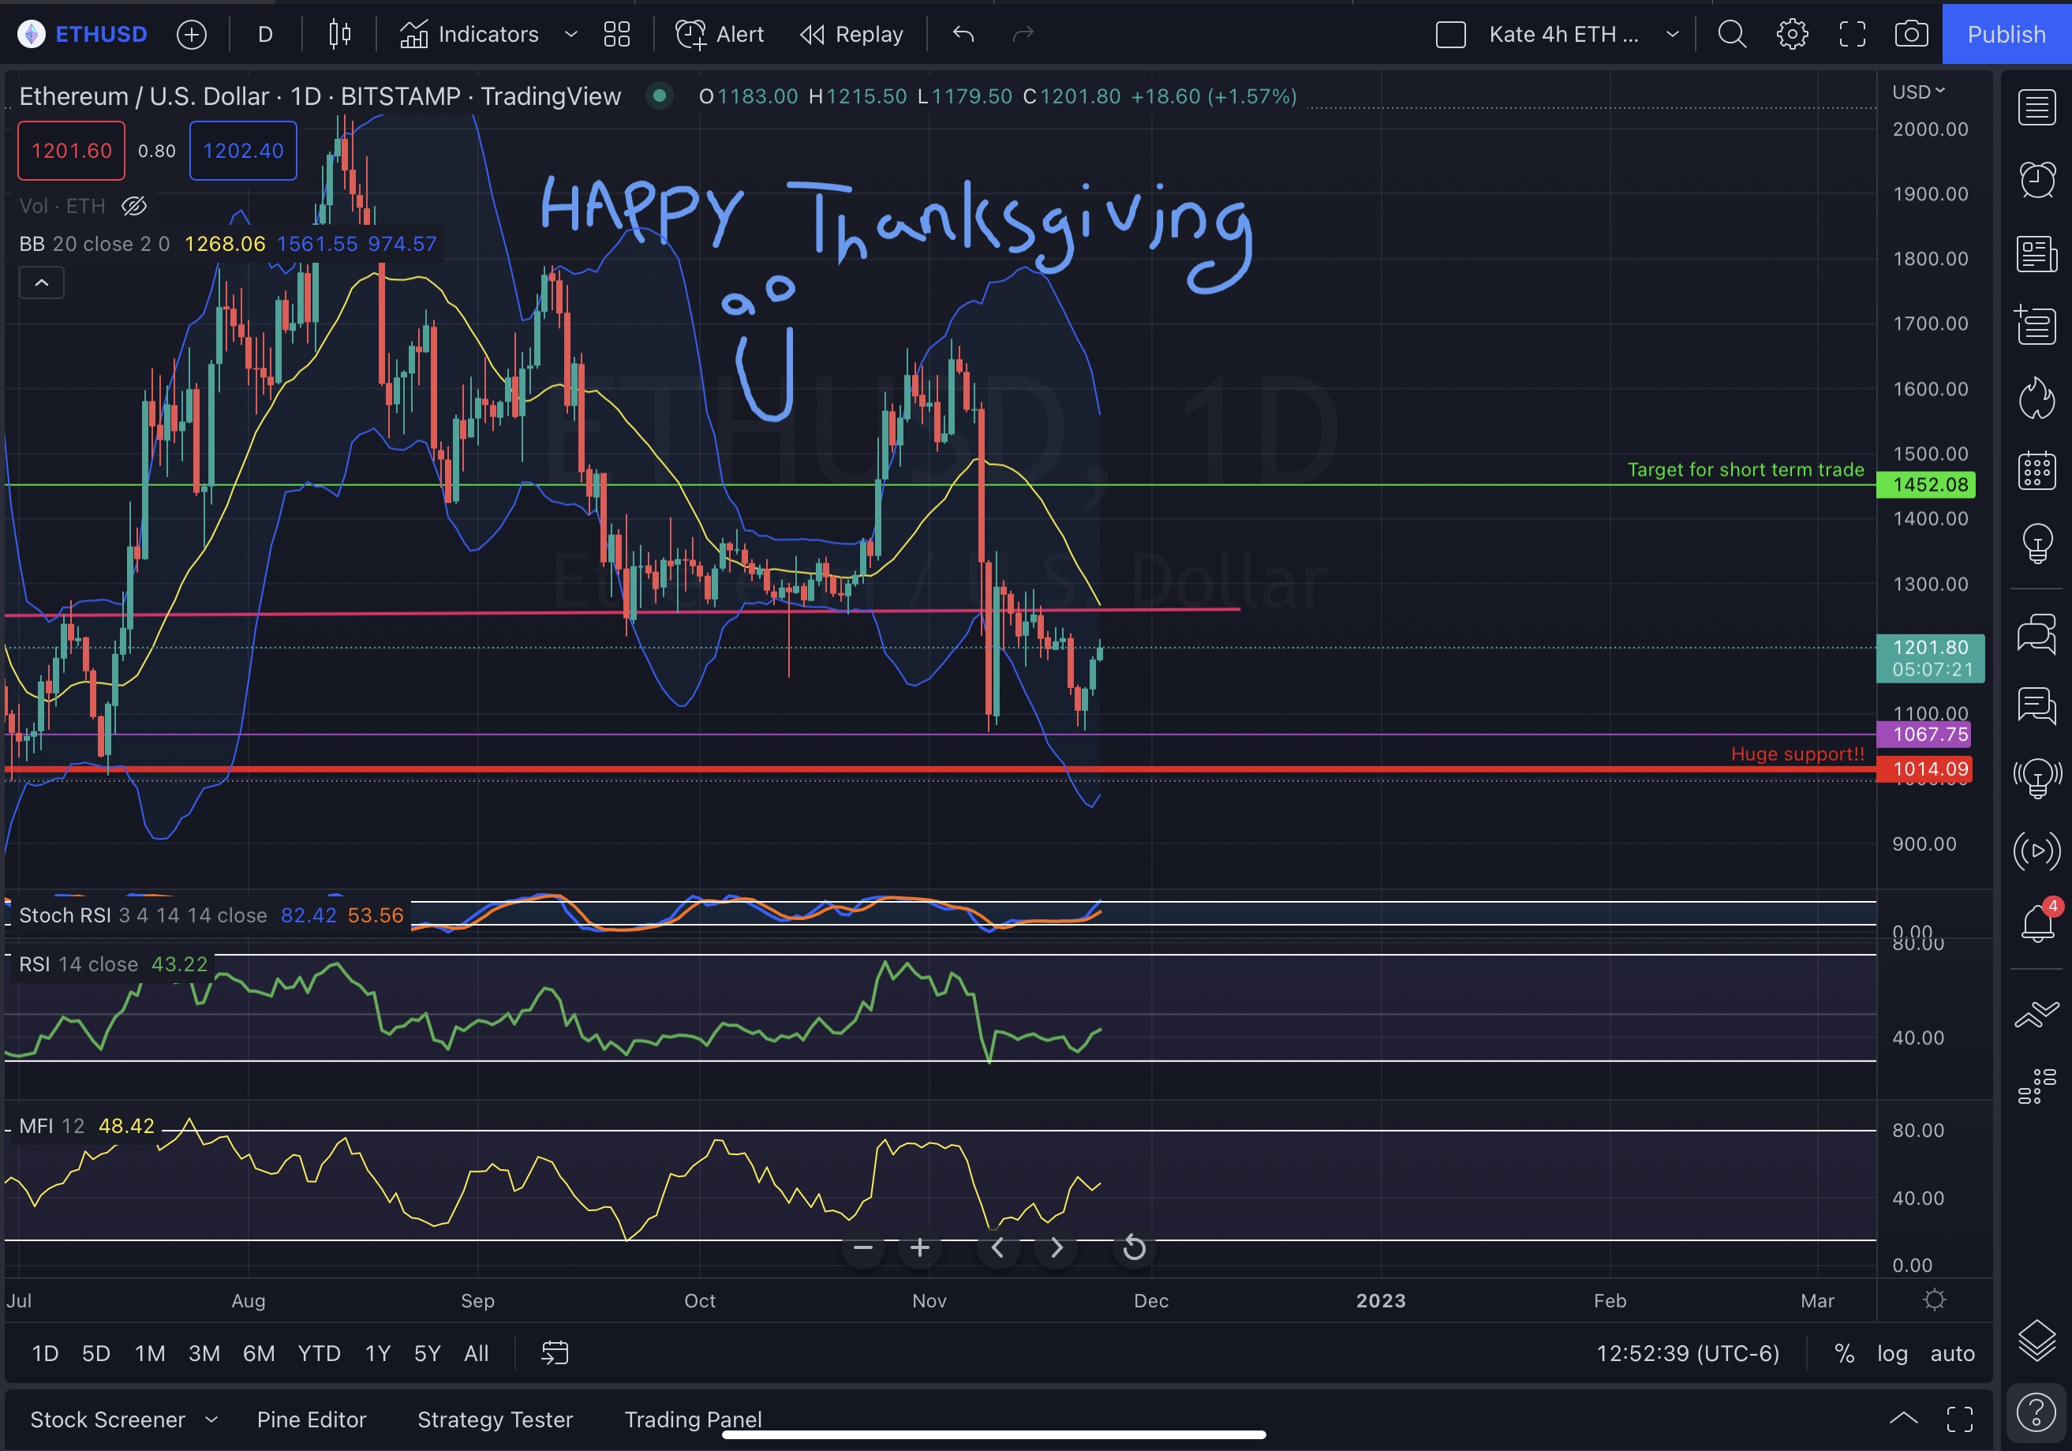Switch to the Strategy Tester tab
2072x1451 pixels.
495,1419
